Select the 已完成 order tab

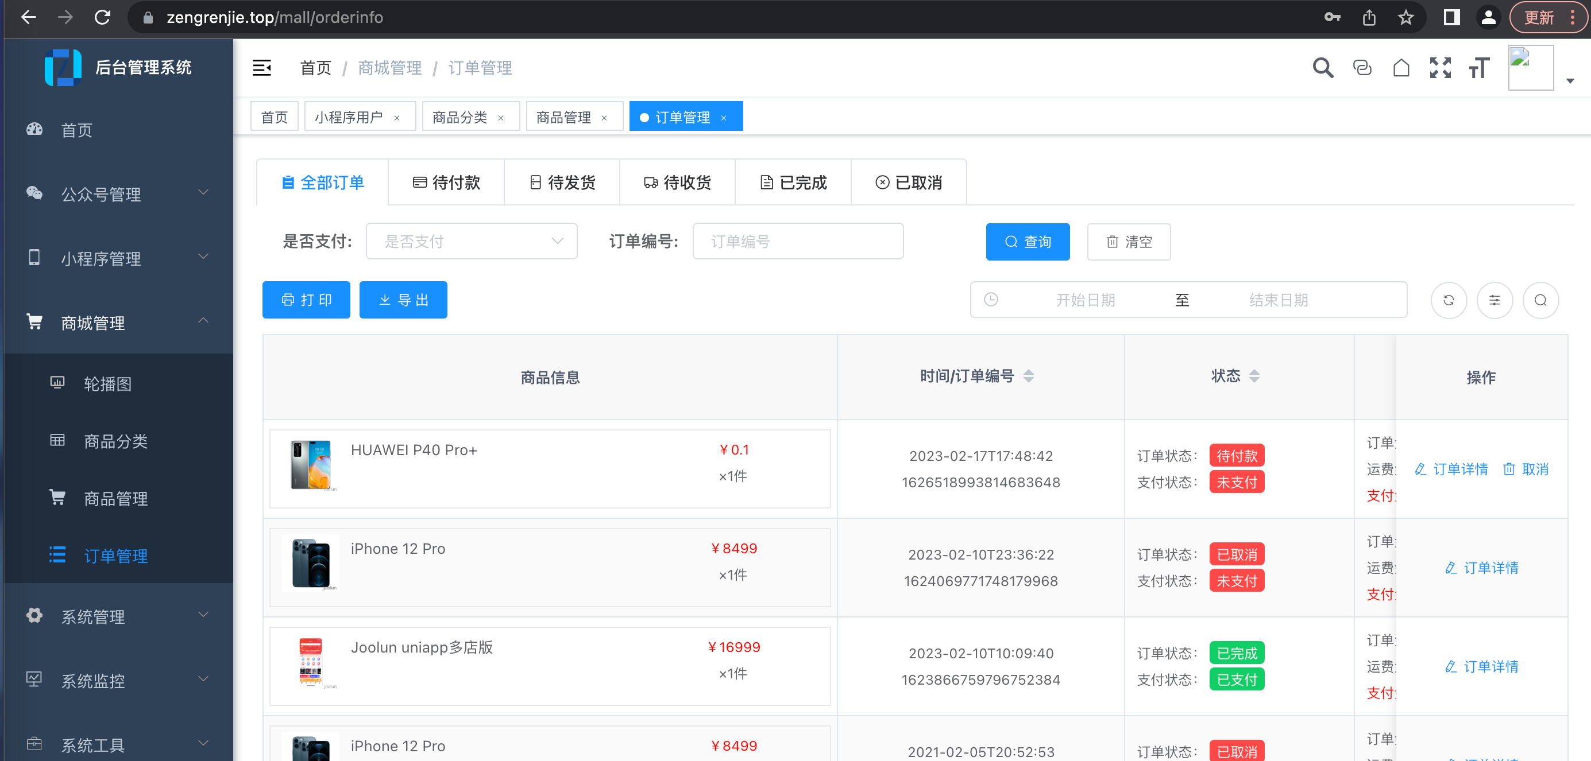point(793,183)
